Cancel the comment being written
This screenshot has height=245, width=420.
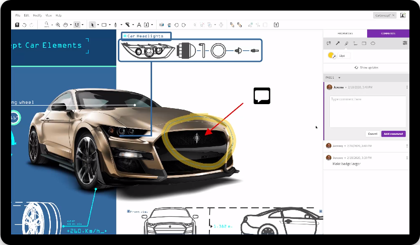coord(373,134)
